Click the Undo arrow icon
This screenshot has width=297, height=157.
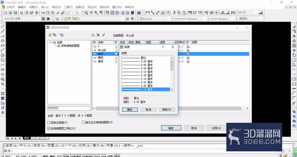(69, 13)
